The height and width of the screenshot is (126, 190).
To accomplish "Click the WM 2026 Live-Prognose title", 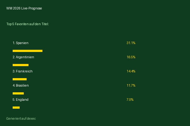I will click(x=24, y=8).
